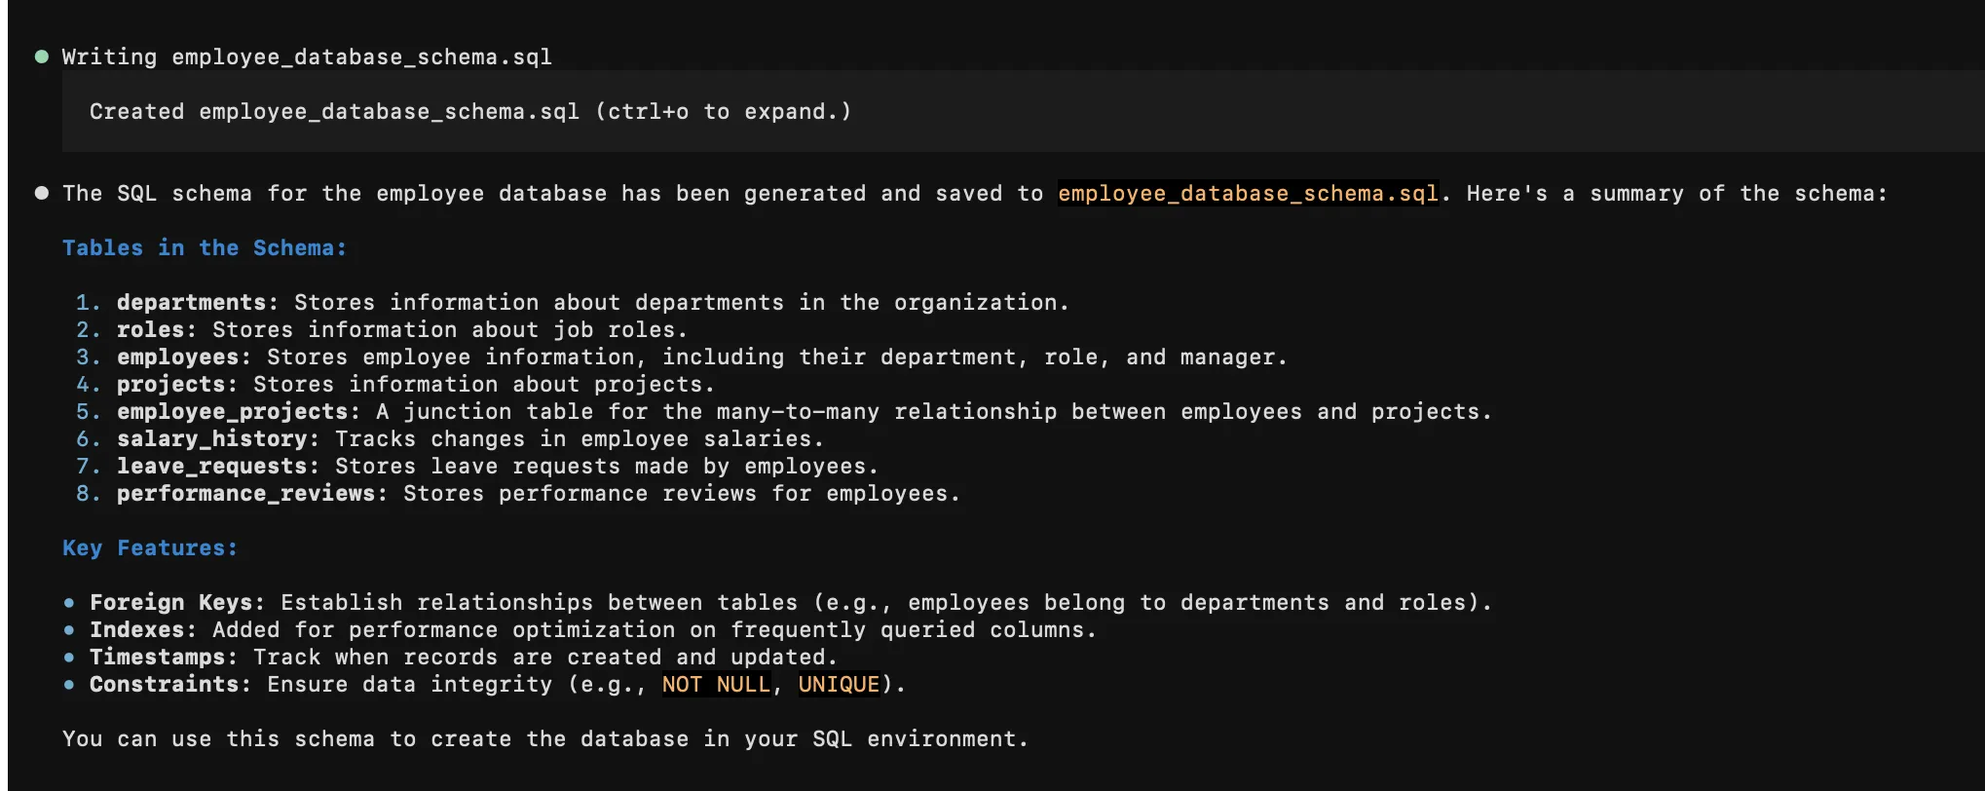Click the "Timestamps:" bullet label
Image resolution: width=1985 pixels, height=791 pixels.
164,657
